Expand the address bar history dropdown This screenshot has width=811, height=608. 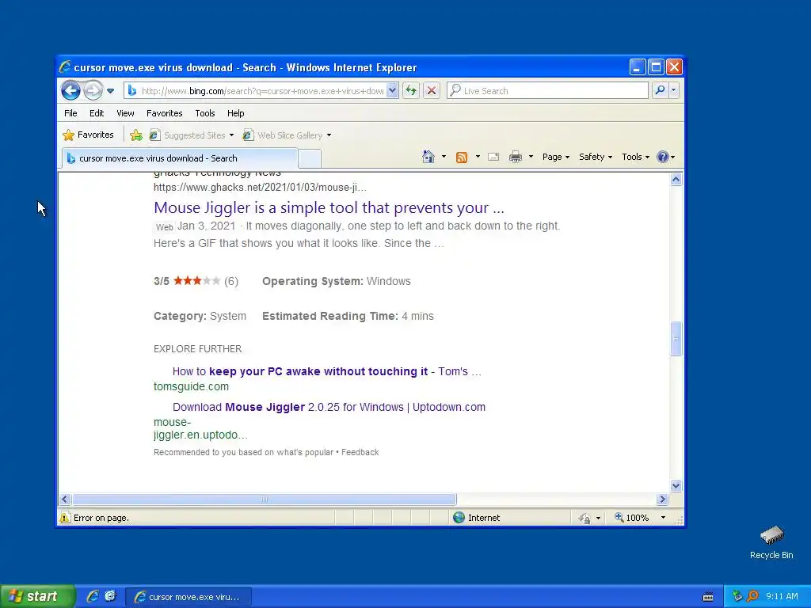click(392, 90)
